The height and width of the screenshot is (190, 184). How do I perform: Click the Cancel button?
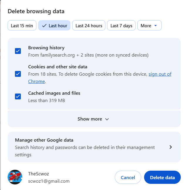[128, 177]
